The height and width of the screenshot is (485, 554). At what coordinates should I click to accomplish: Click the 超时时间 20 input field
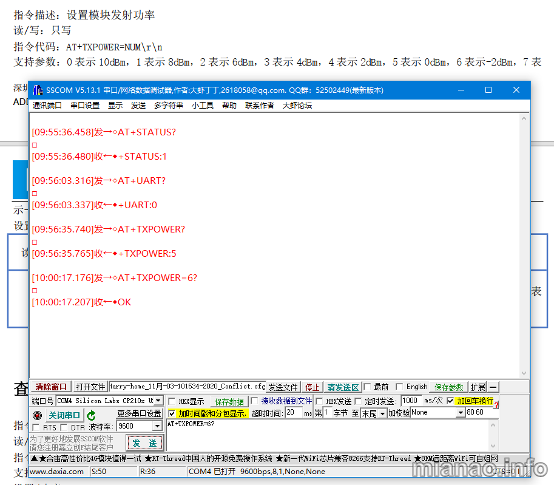tap(294, 413)
